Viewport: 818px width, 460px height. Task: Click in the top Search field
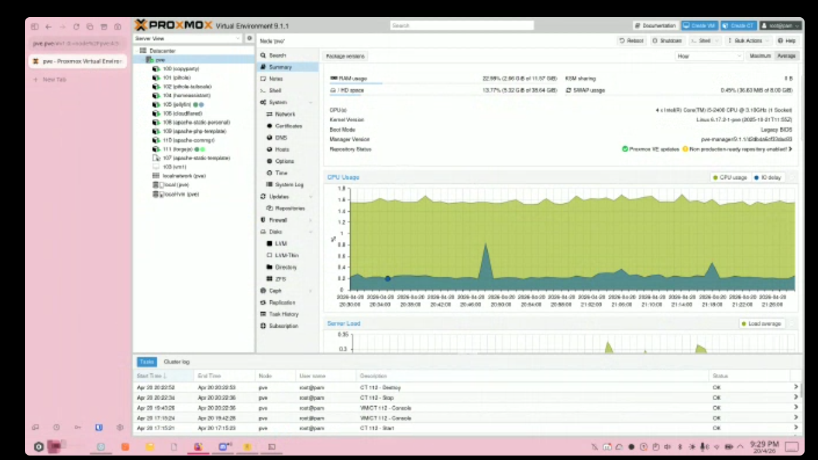[x=462, y=25]
